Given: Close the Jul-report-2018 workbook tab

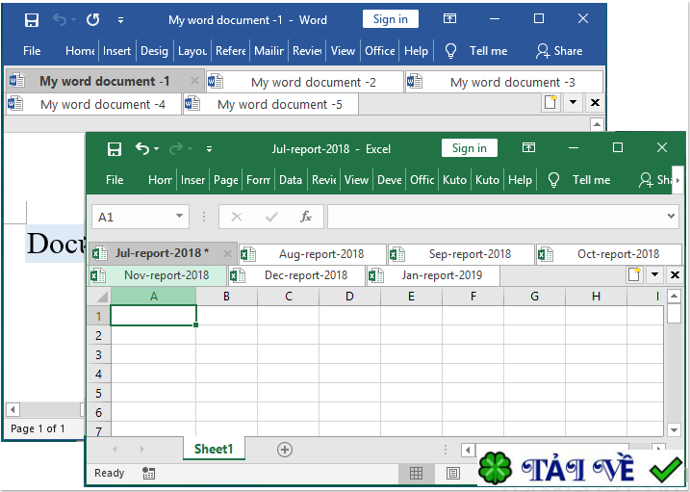Looking at the screenshot, I should 227,253.
